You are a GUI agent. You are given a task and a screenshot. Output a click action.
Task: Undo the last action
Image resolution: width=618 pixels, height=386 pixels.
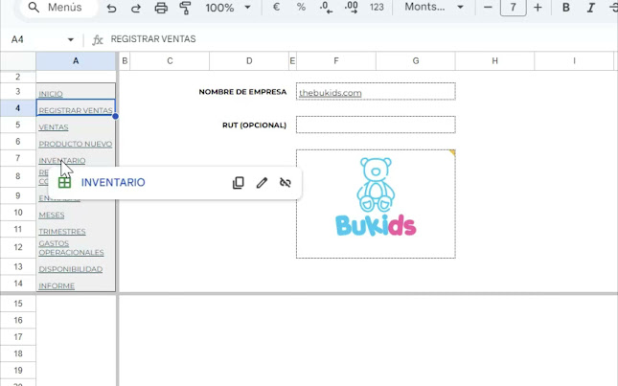(111, 8)
